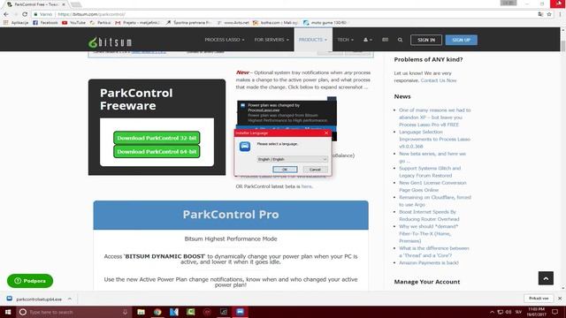Viewport: 566px width, 318px height.
Task: Click the SIGN UP button
Action: point(461,40)
